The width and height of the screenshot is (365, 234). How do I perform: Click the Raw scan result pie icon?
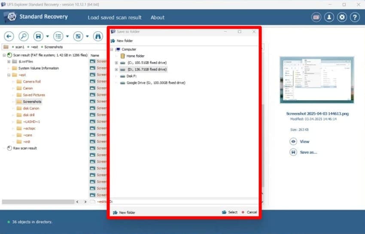[x=9, y=148]
